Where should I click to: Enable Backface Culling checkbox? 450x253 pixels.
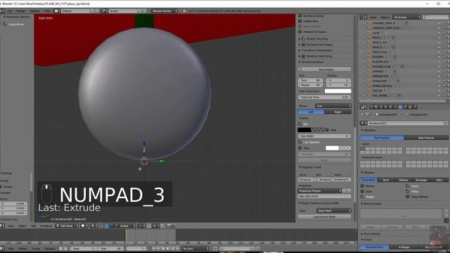click(x=300, y=15)
